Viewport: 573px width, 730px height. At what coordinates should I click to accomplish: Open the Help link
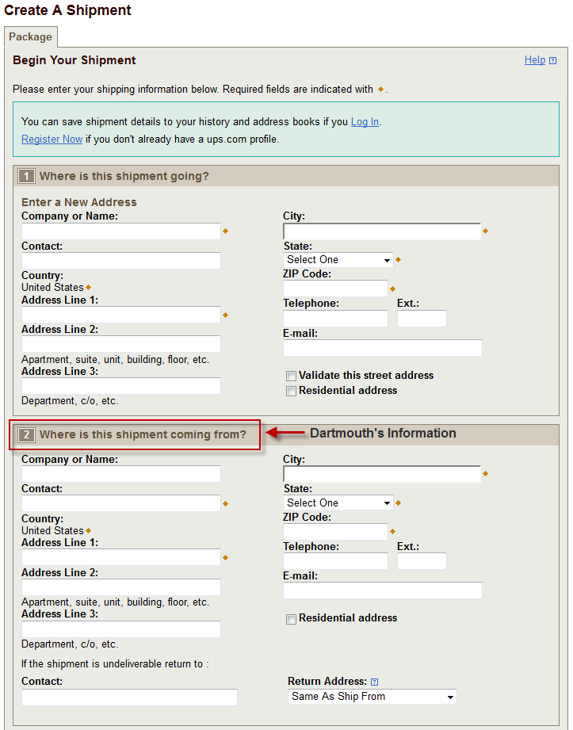[x=534, y=60]
